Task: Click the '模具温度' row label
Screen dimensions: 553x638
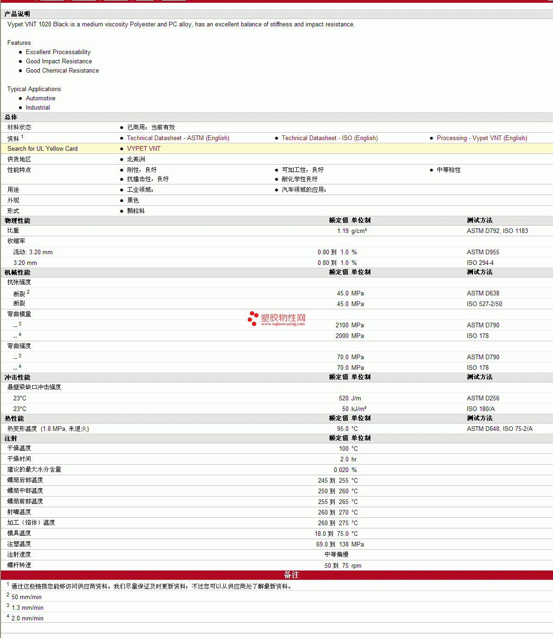Action: [x=19, y=533]
